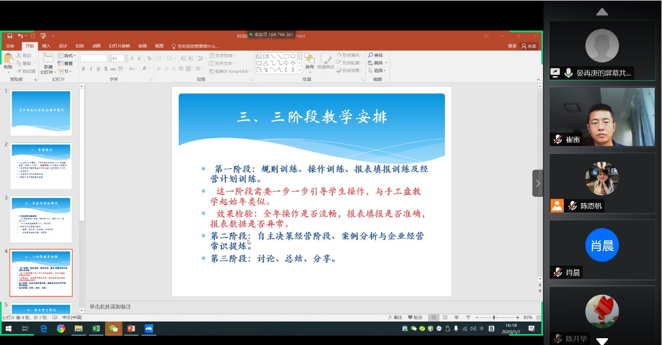Image resolution: width=662 pixels, height=345 pixels.
Task: Toggle italic text formatting
Action: 91,69
